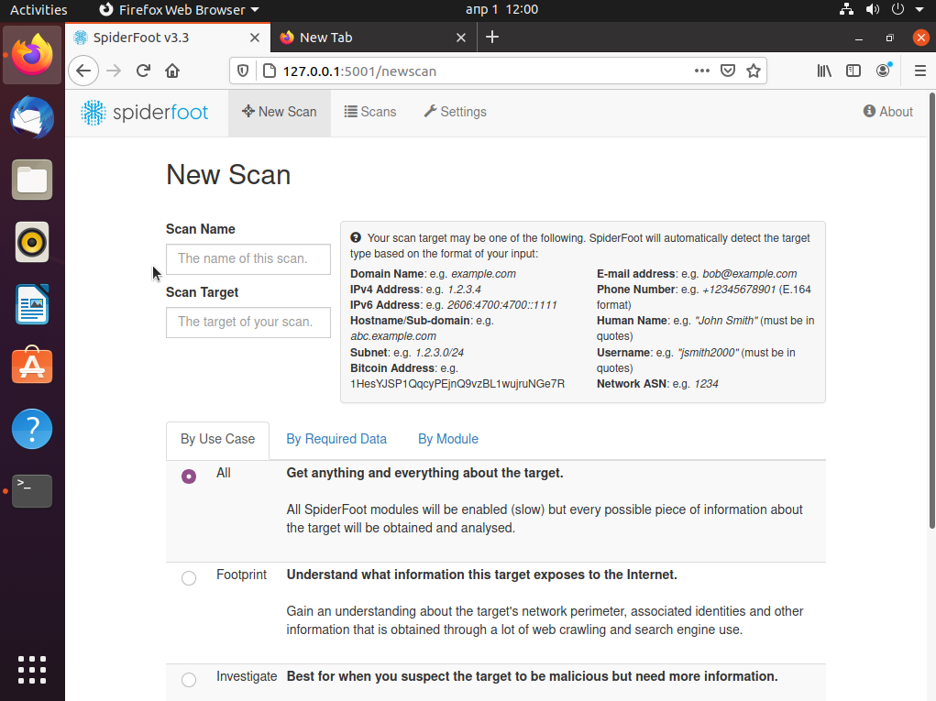Launch Thunderbird from the dock
The image size is (936, 701).
(x=32, y=117)
